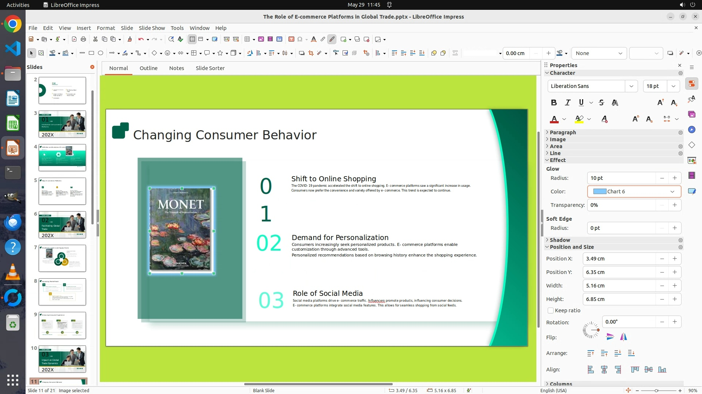Toggle the display grid toolbar button

pyautogui.click(x=192, y=39)
